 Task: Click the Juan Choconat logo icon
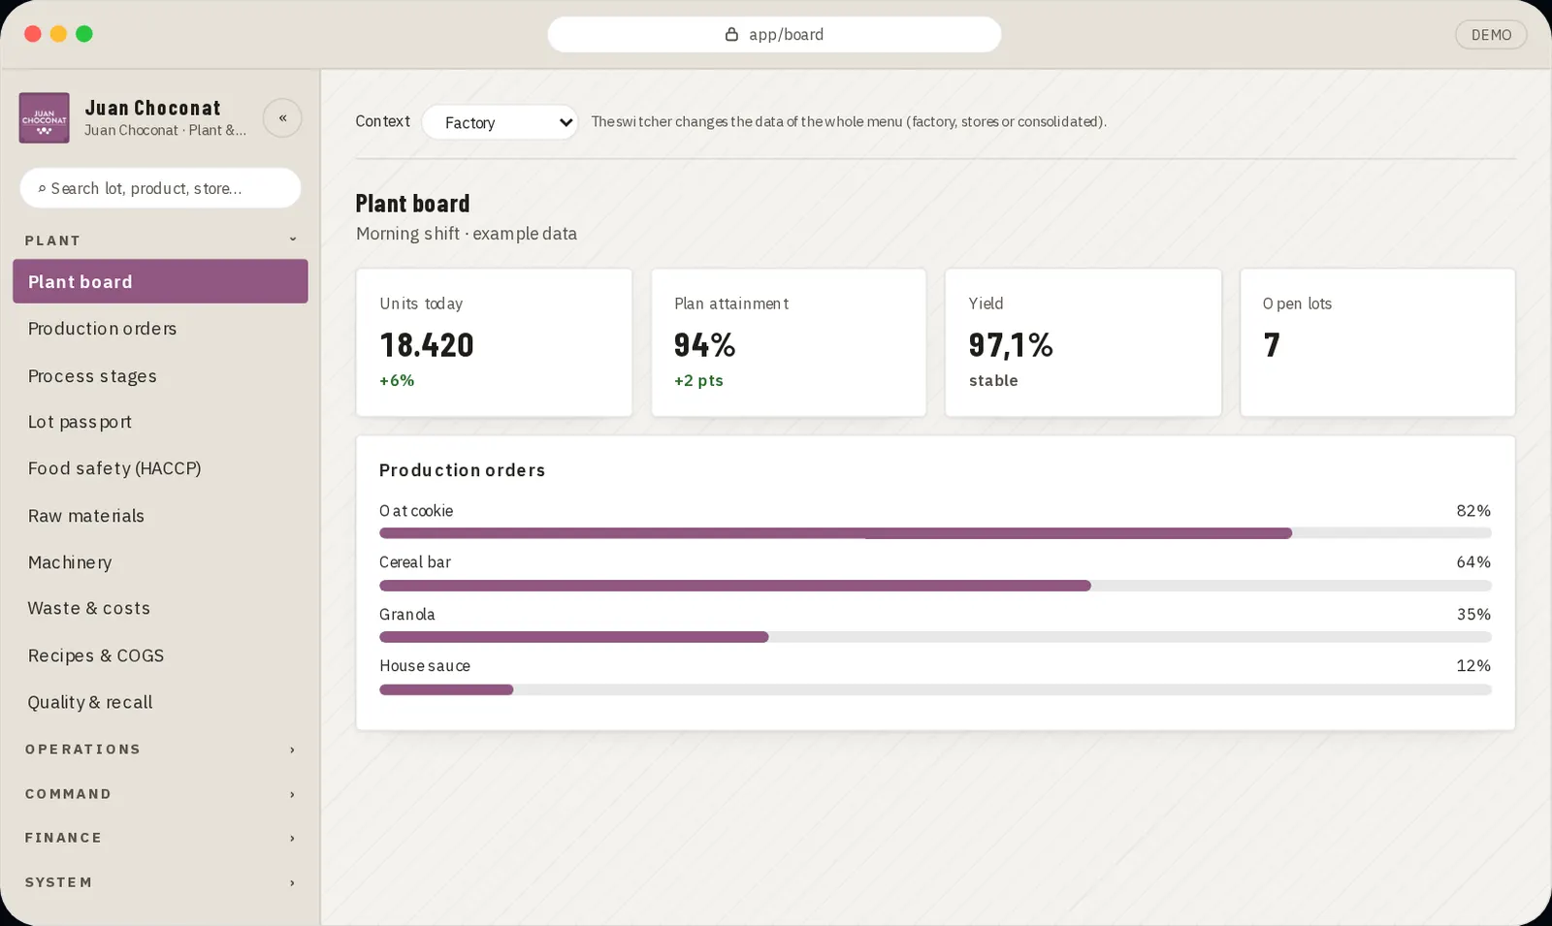tap(44, 117)
